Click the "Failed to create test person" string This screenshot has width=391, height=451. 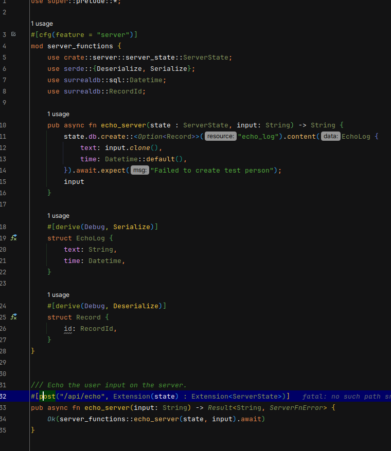click(212, 171)
